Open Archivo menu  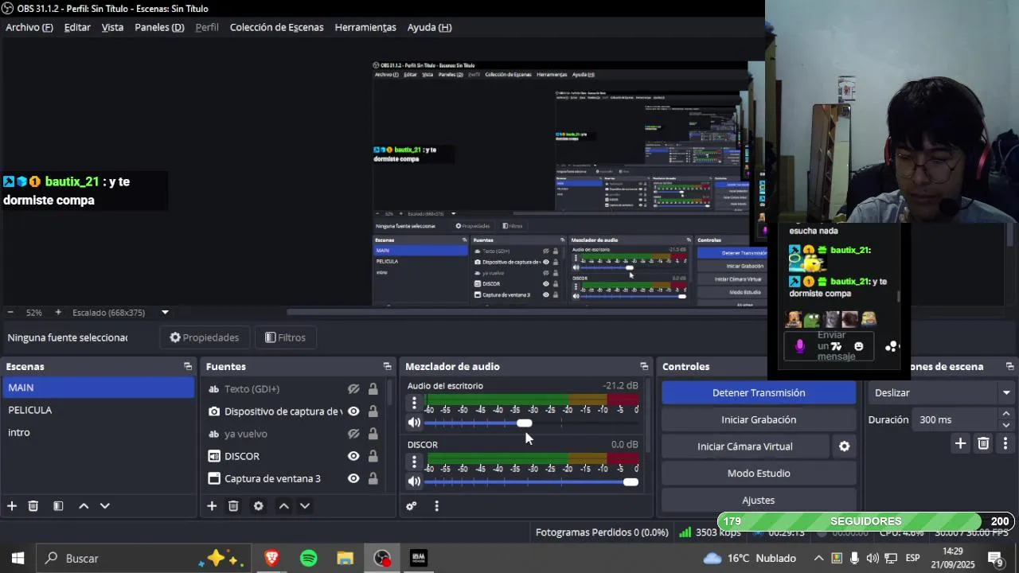pyautogui.click(x=29, y=27)
